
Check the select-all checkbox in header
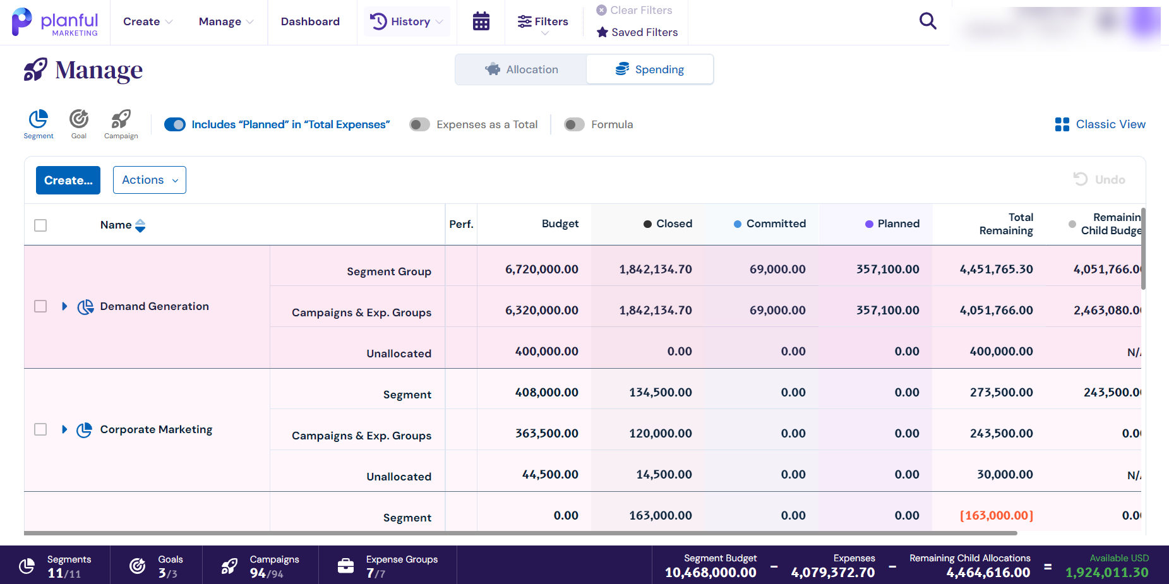(40, 225)
